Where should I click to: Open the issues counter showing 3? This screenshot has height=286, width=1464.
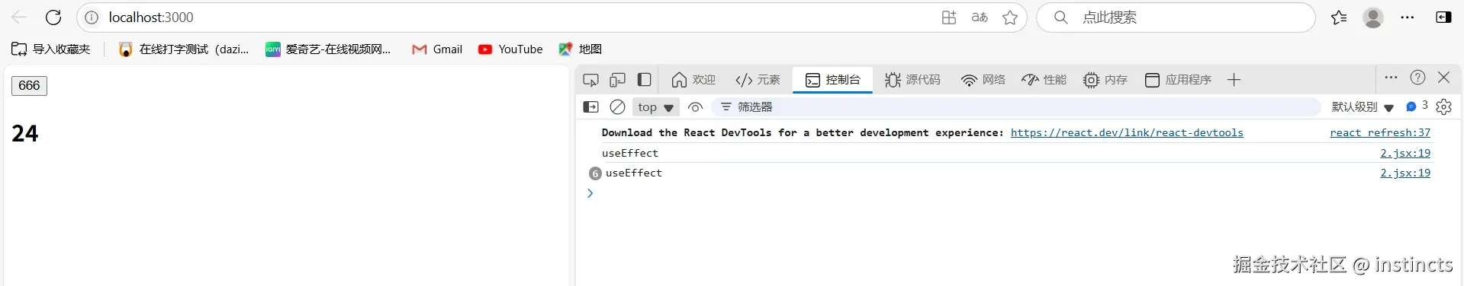coord(1417,106)
